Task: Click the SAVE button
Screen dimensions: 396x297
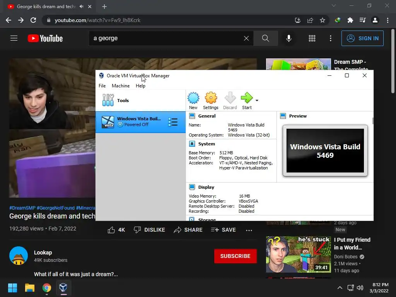Action: click(x=223, y=230)
